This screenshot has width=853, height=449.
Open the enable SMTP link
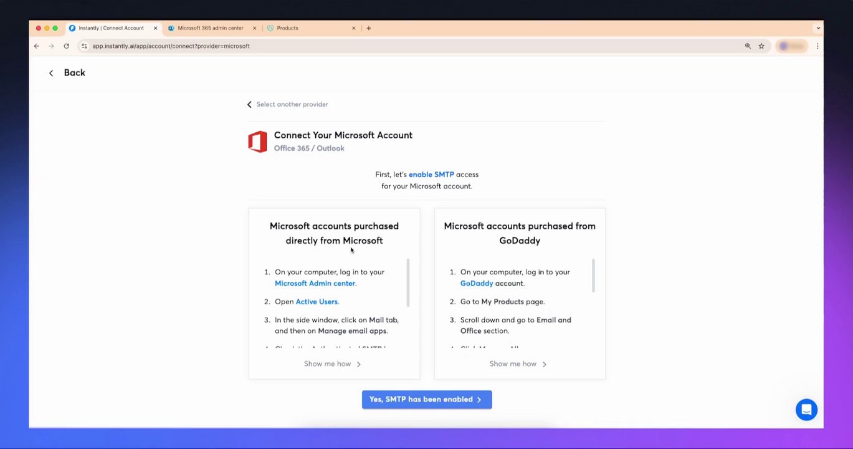431,175
